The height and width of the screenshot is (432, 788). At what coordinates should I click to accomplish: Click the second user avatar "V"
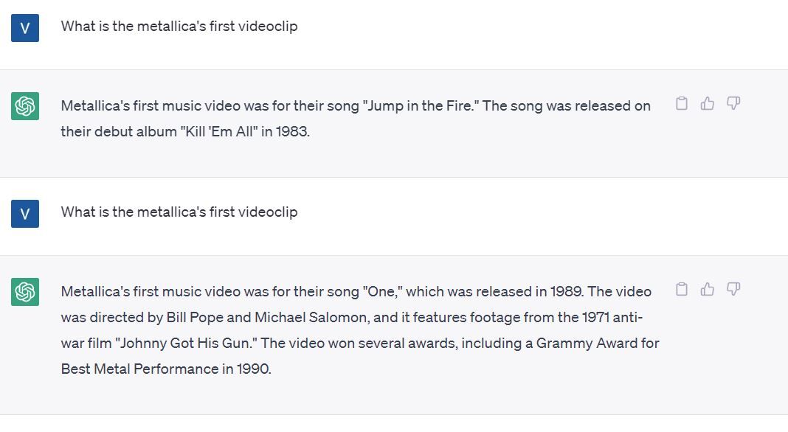click(x=25, y=214)
